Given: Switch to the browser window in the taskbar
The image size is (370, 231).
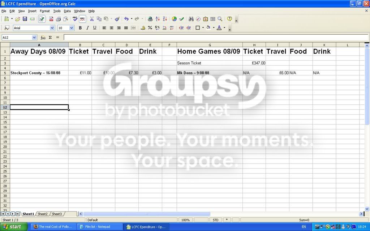Looking at the screenshot, I should coord(53,227).
